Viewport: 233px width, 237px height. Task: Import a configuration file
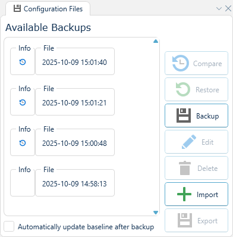point(196,194)
